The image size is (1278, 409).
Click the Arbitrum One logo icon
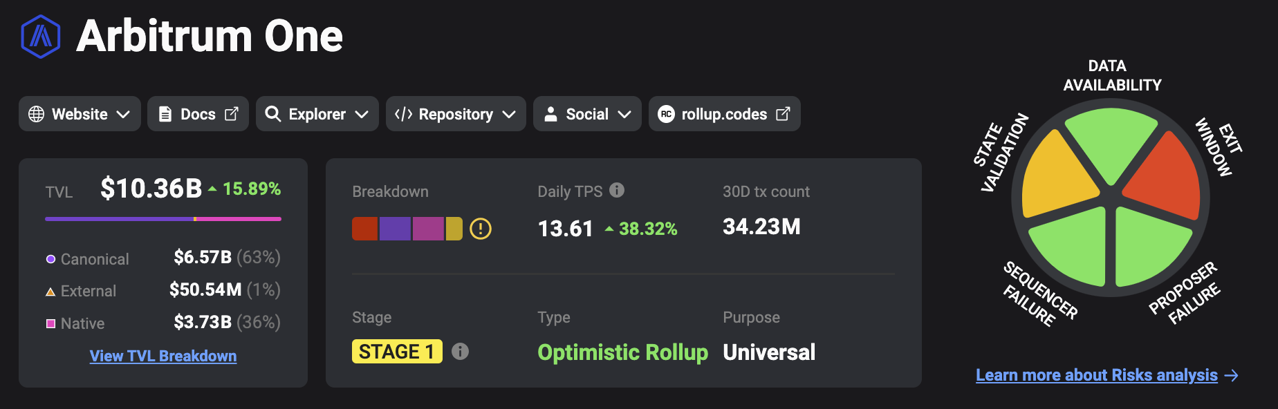point(41,37)
